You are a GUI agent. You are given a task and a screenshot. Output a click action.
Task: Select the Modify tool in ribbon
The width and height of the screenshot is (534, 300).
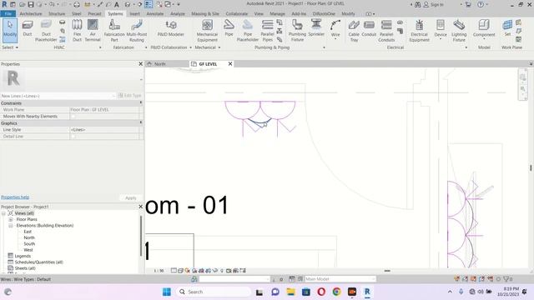pyautogui.click(x=10, y=31)
